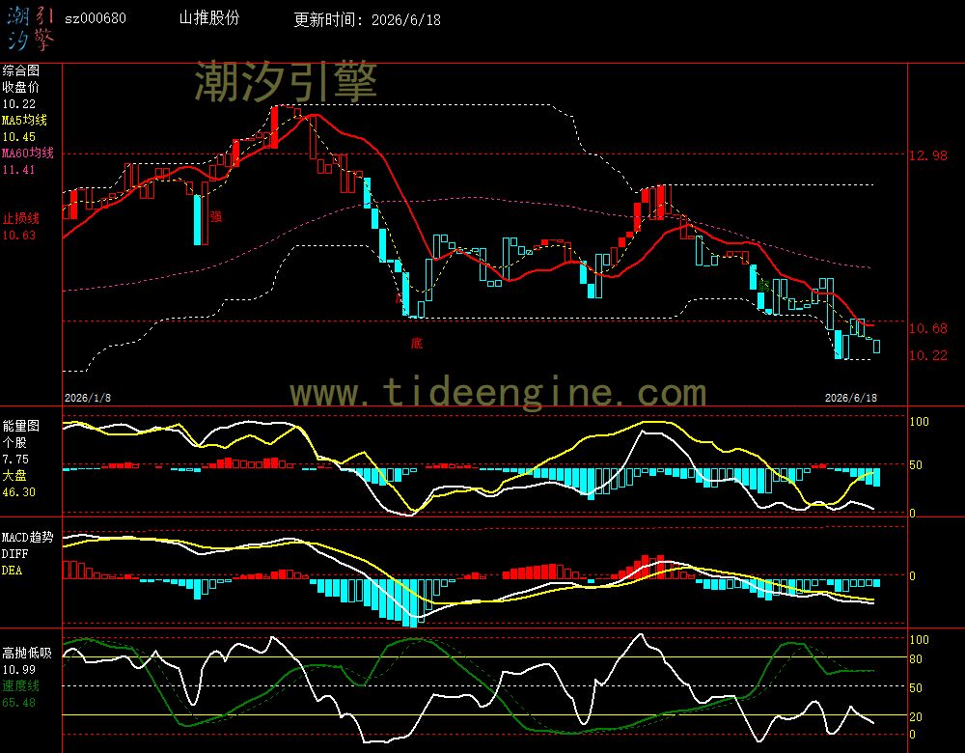
Task: Click the 100 axis label in the energy chart
Action: tap(919, 422)
